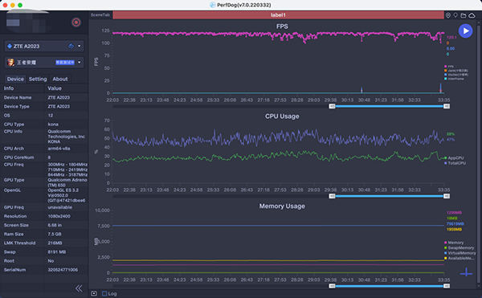Toggle the VirtualMemory legend entry
The image size is (482, 298).
click(x=460, y=253)
